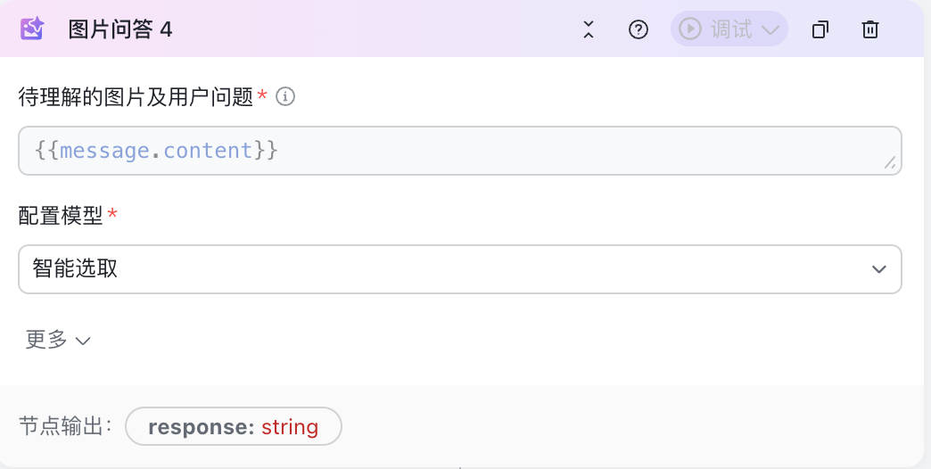Viewport: 931px width, 469px height.
Task: Open the 调试 dropdown arrow
Action: [x=770, y=29]
